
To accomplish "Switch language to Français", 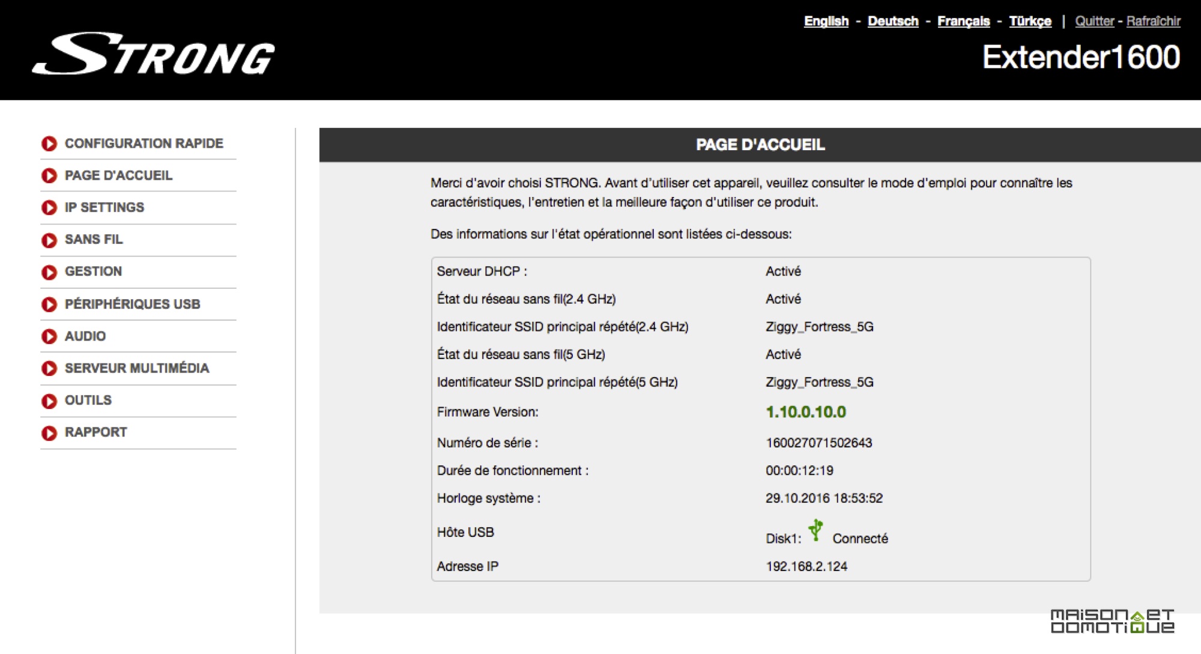I will pos(964,21).
